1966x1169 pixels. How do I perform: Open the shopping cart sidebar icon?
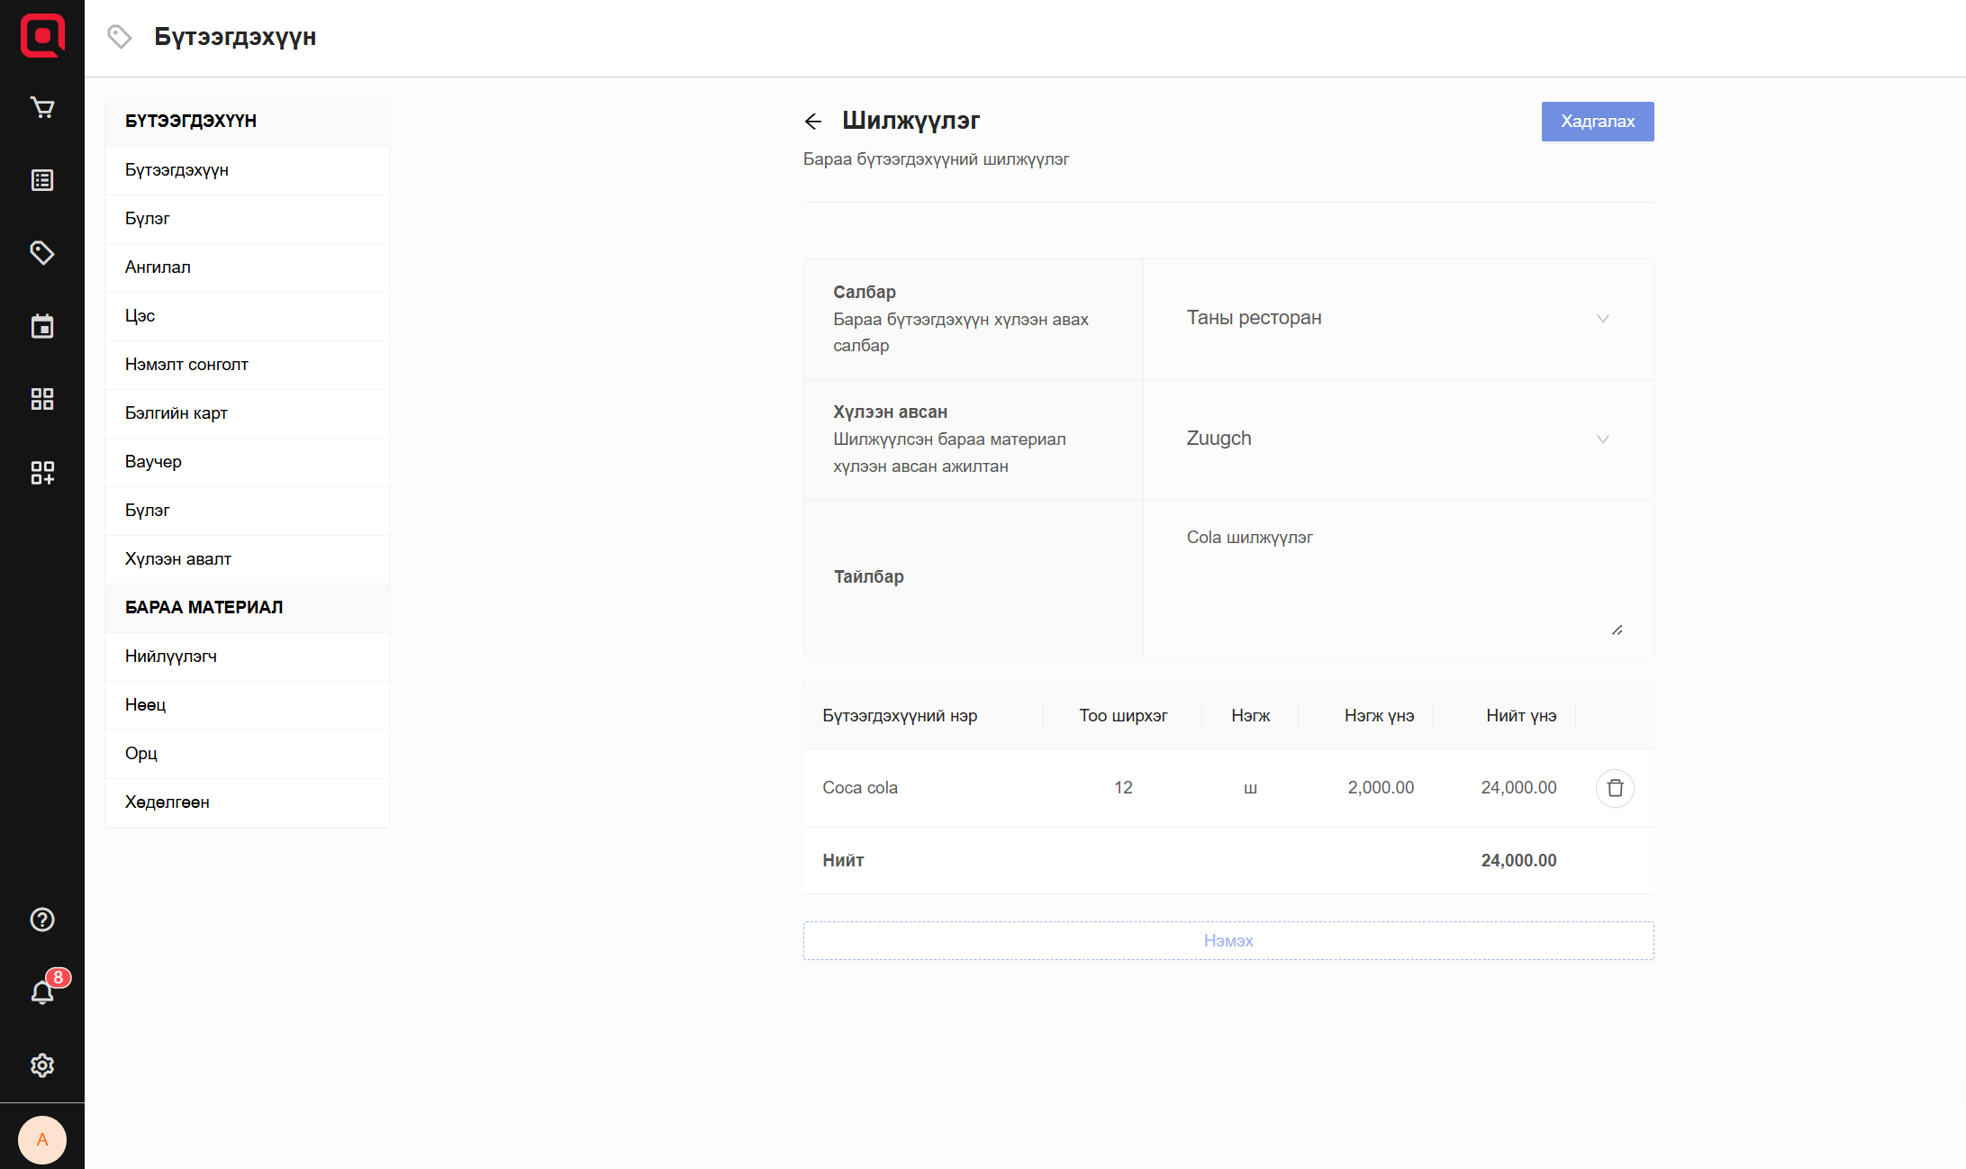pos(42,108)
